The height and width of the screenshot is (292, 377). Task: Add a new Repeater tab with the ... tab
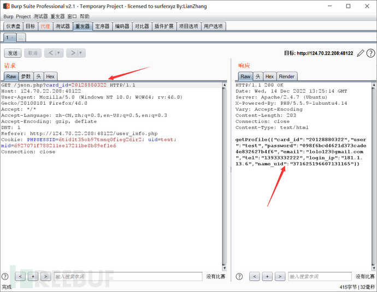[x=21, y=38]
